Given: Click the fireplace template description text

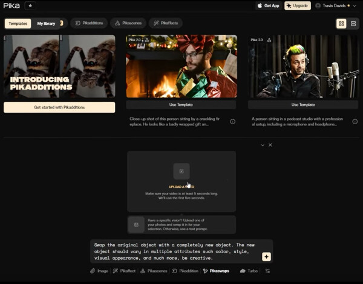Looking at the screenshot, I should click(x=175, y=121).
